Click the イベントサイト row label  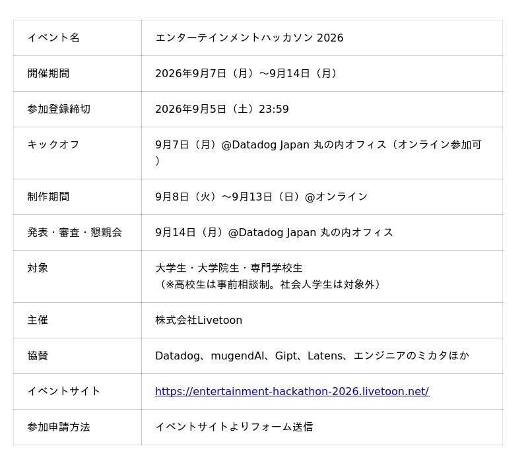click(64, 391)
